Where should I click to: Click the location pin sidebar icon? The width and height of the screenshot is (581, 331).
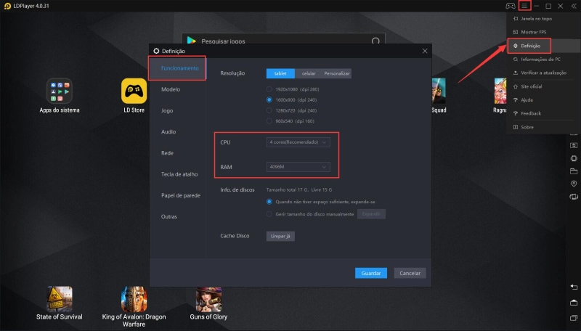(573, 184)
